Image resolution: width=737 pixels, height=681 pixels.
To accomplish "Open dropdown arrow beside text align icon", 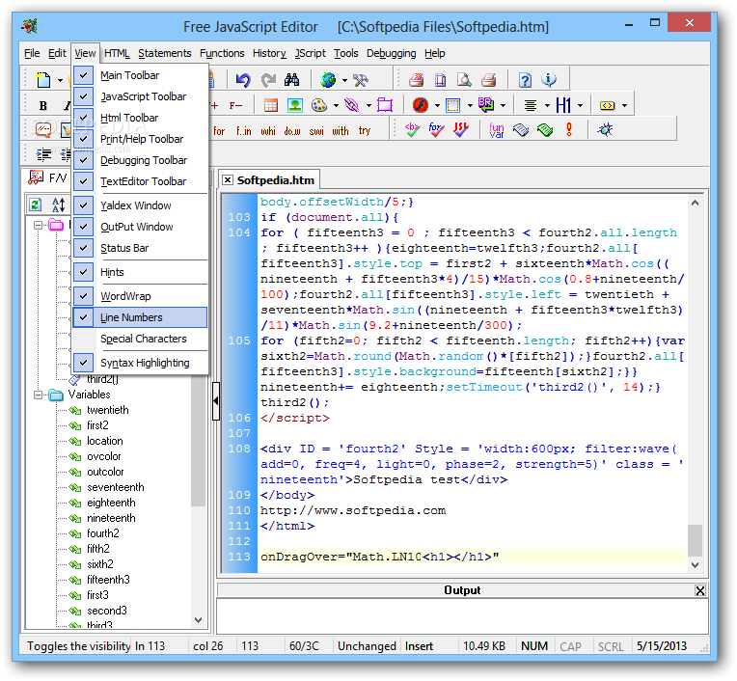I will 547,105.
